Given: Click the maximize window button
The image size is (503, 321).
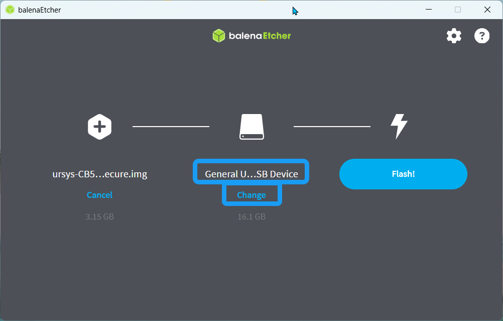Looking at the screenshot, I should 458,10.
